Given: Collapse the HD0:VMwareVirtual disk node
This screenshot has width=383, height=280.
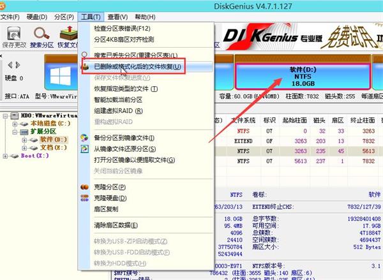Looking at the screenshot, I should [5, 115].
